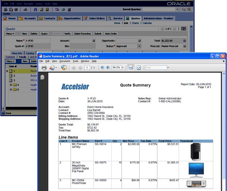Screen dimensions: 227x191
Task: Click the computer tower thumbnail in line 1
Action: 196,152
